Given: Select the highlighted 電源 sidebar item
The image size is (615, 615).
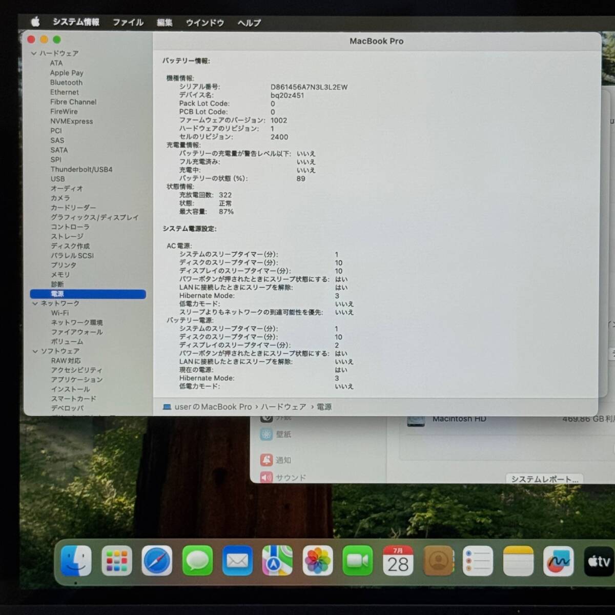Looking at the screenshot, I should pos(88,294).
